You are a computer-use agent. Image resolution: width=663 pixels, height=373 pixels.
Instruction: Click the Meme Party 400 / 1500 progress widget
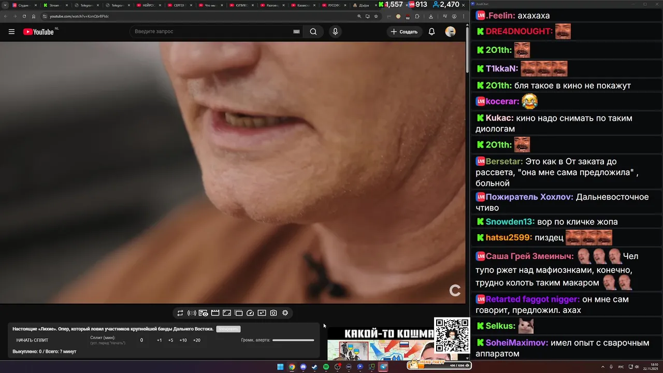pos(438,365)
